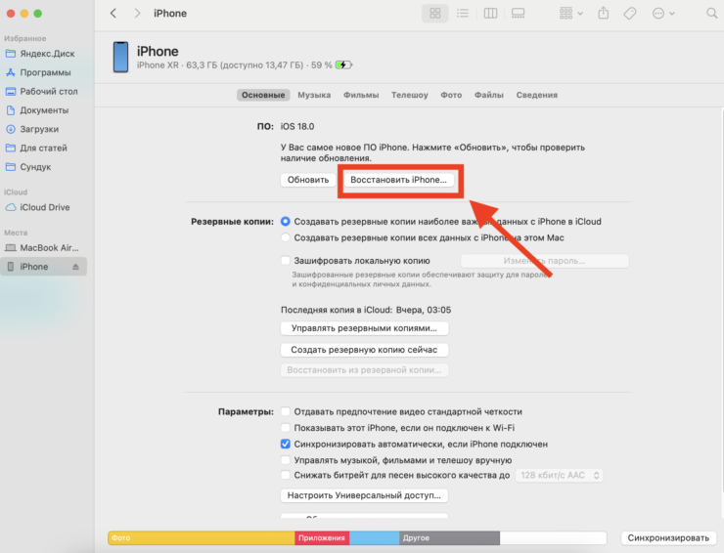
Task: Open iCloud Drive in the sidebar
Action: click(37, 207)
